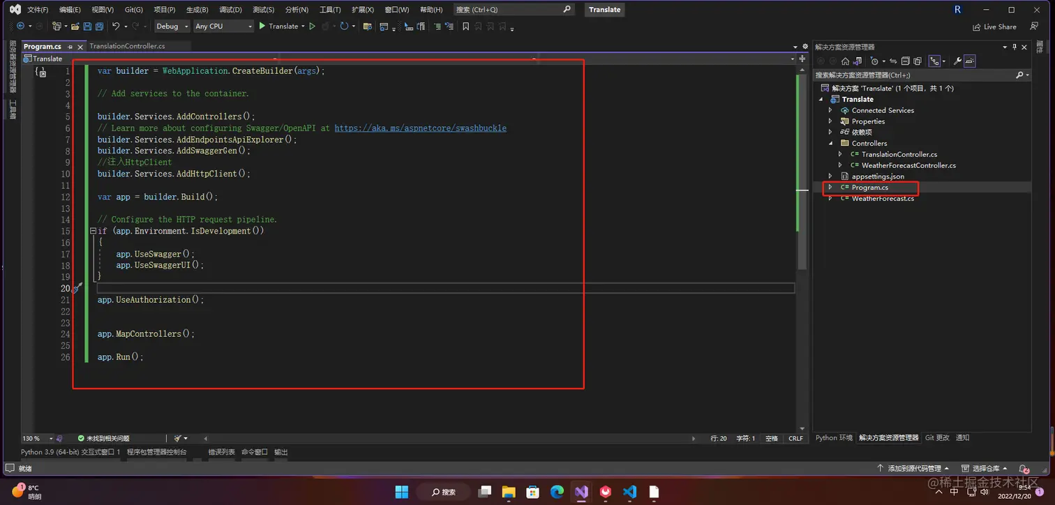Image resolution: width=1055 pixels, height=505 pixels.
Task: Collapse all icon in Solution Explorer
Action: point(905,61)
